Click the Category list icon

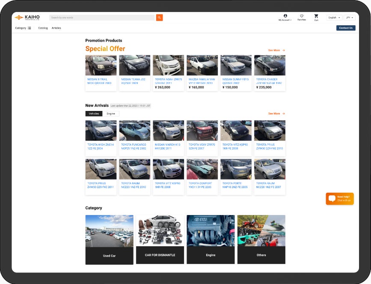click(x=30, y=28)
